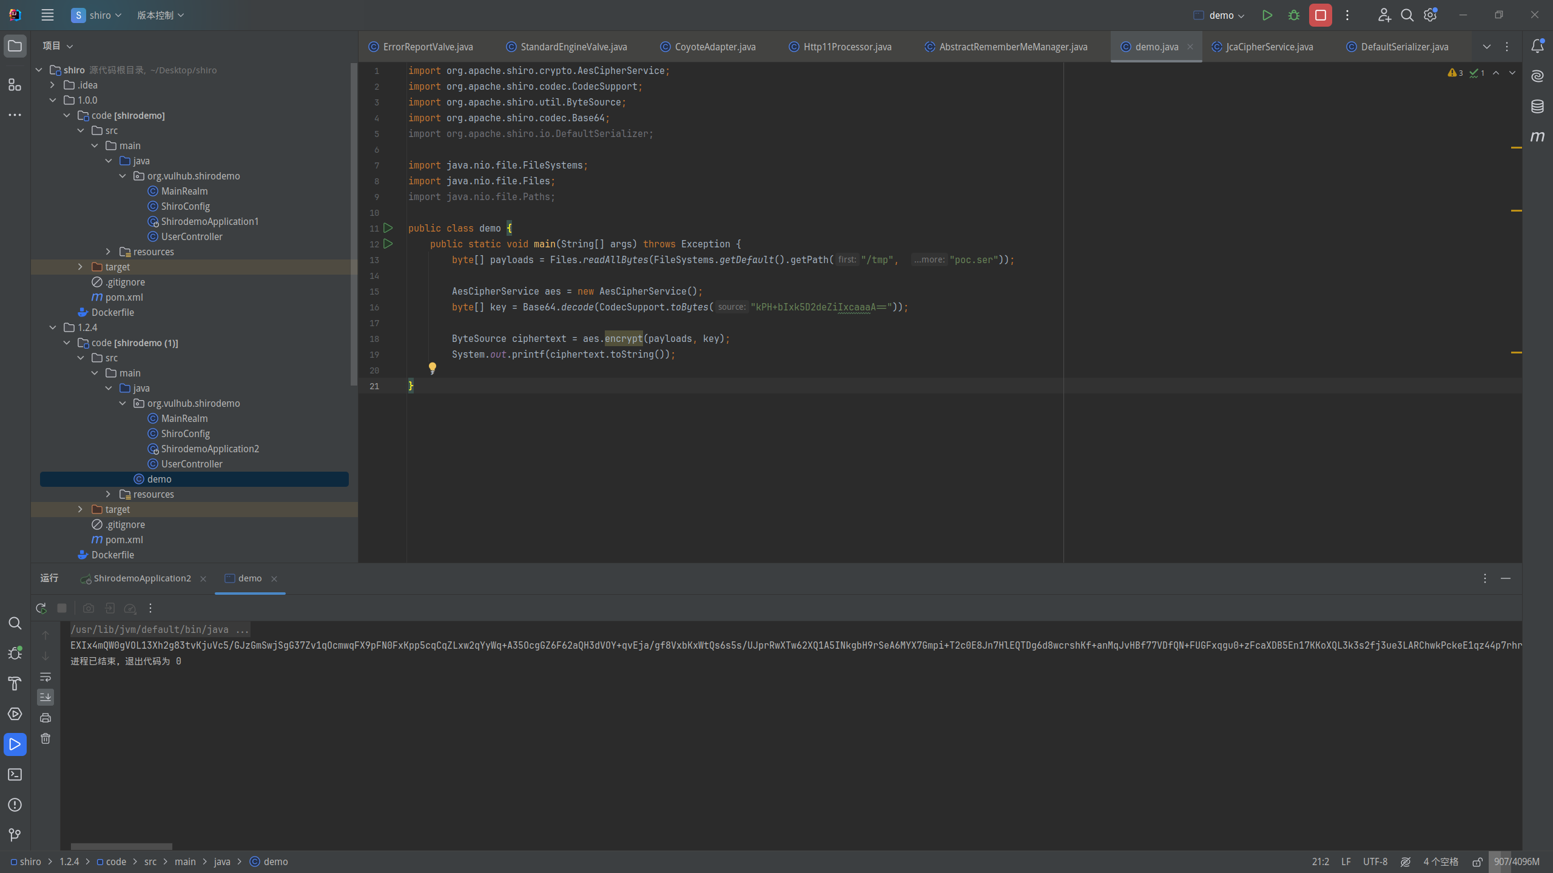Open the Terminal tool window
The width and height of the screenshot is (1553, 873).
[x=15, y=775]
